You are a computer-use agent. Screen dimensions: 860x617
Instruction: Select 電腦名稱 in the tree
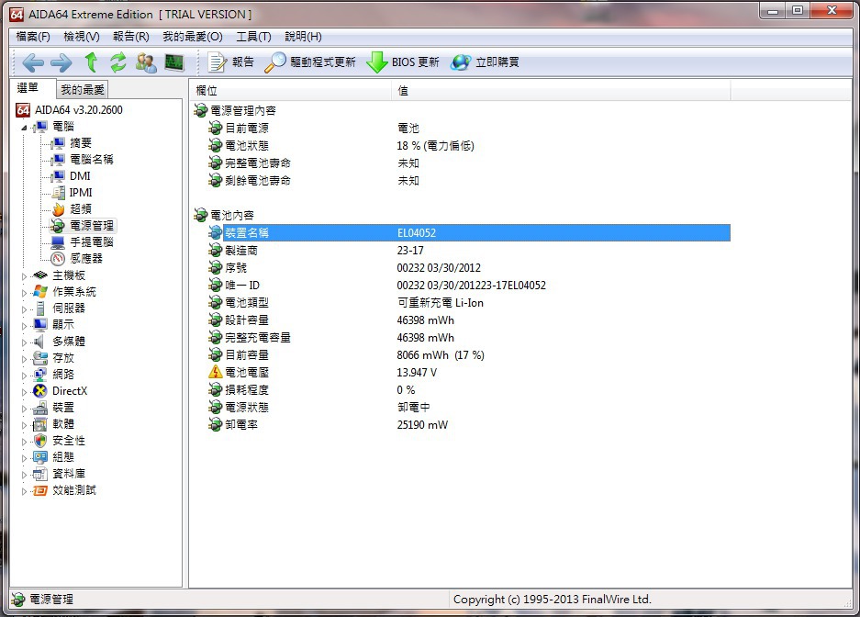[x=92, y=160]
